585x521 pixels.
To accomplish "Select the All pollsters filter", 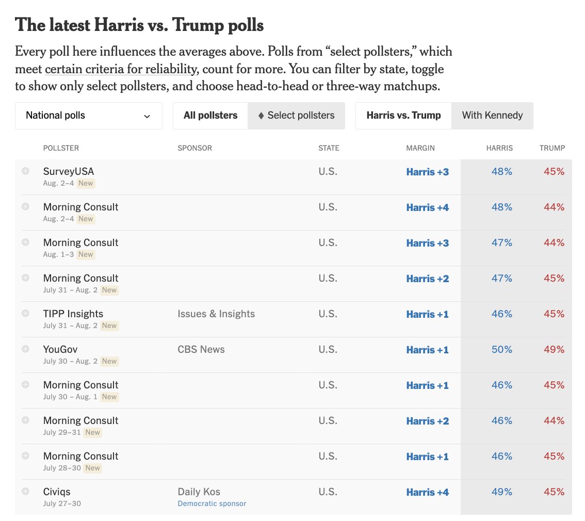I will (x=210, y=116).
